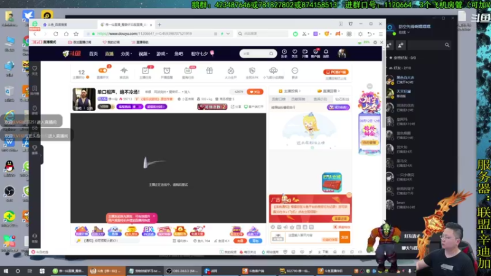The height and width of the screenshot is (276, 491).
Task: Open the streamer submissions link in right panel
Action: [x=290, y=91]
